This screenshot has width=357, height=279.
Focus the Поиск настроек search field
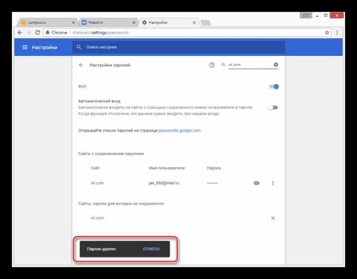pyautogui.click(x=178, y=47)
